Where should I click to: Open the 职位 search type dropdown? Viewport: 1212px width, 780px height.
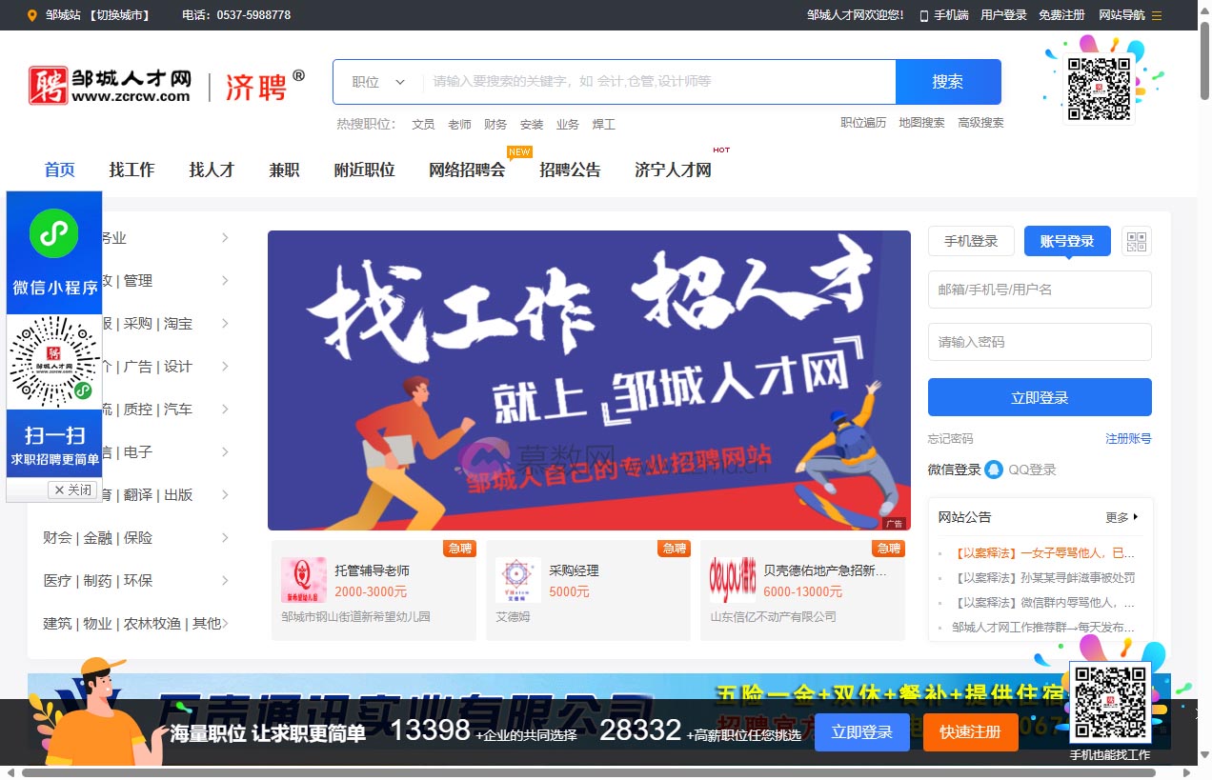click(376, 82)
